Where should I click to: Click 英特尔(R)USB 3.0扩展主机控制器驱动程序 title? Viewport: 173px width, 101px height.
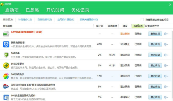pyautogui.click(x=33, y=85)
